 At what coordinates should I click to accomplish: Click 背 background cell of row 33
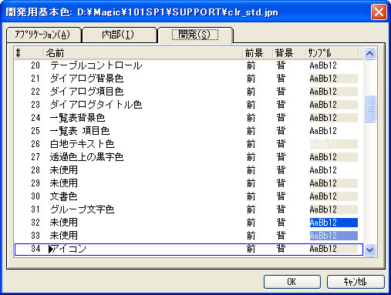(281, 236)
